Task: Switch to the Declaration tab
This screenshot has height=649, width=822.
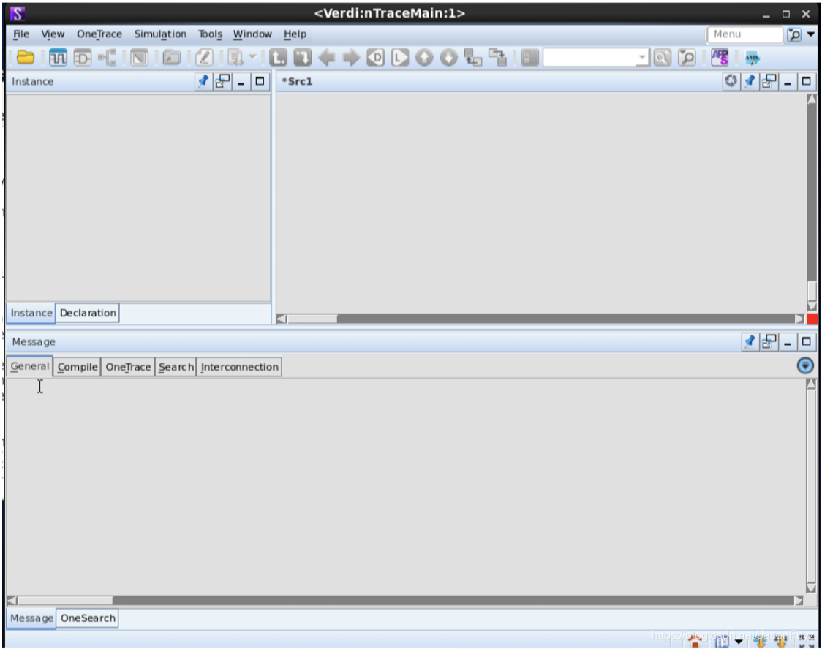Action: point(88,314)
